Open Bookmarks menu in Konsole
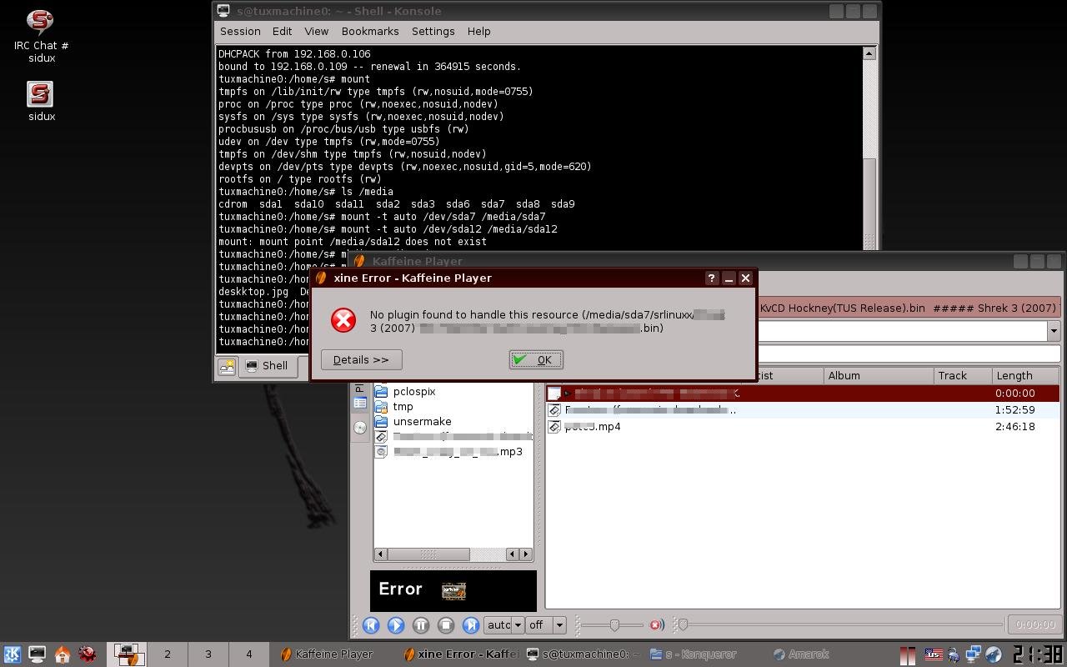Viewport: 1067px width, 667px height. 370,31
